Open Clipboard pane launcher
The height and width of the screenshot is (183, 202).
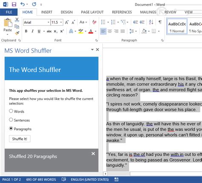pyautogui.click(x=20, y=40)
